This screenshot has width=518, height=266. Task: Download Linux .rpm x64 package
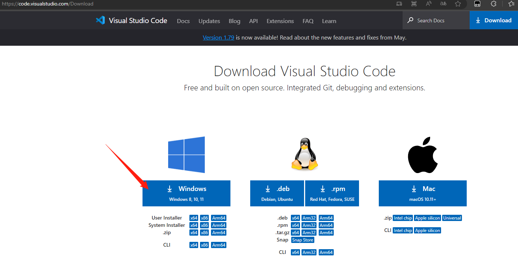[295, 225]
